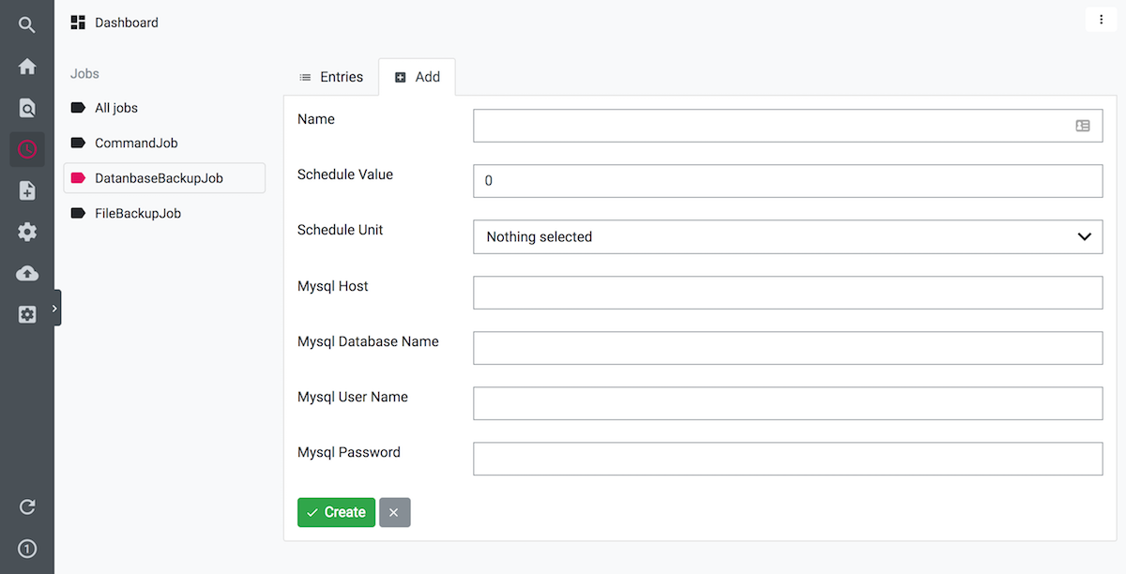Image resolution: width=1126 pixels, height=574 pixels.
Task: Open FileBackupJob job type
Action: [x=138, y=214]
